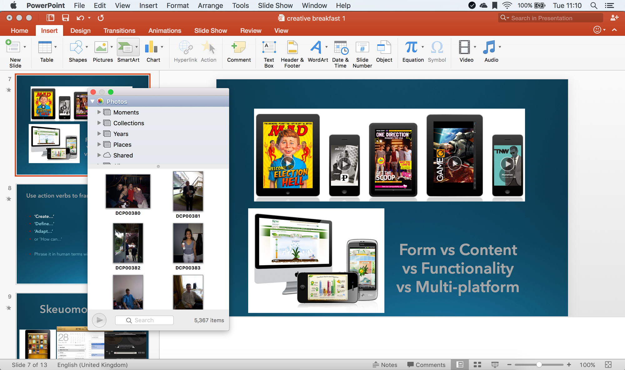This screenshot has height=370, width=625.
Task: Adjust the zoom slider at bottom right
Action: click(539, 364)
